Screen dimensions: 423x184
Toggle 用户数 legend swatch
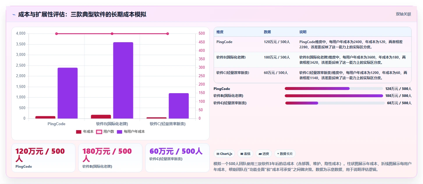(x=99, y=132)
